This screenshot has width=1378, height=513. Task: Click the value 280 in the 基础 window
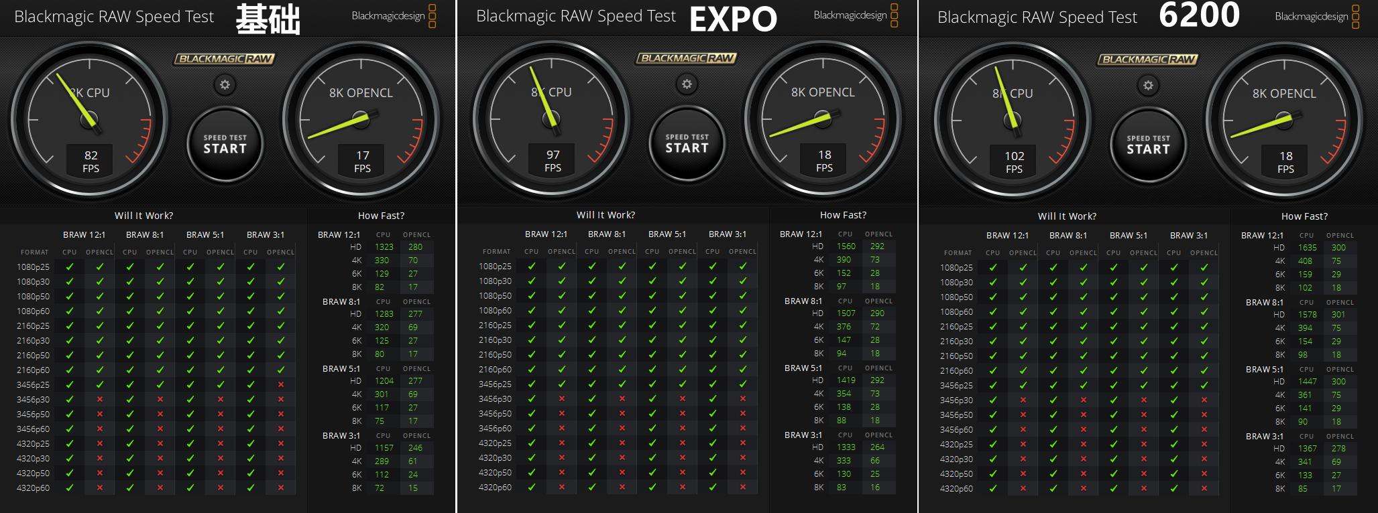416,247
